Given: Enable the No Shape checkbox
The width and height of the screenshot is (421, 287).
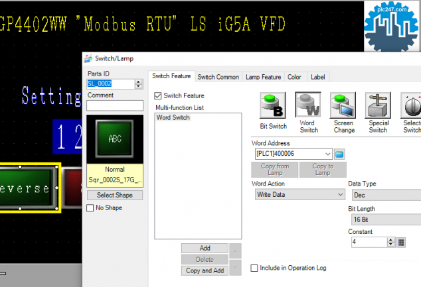Looking at the screenshot, I should tap(90, 207).
